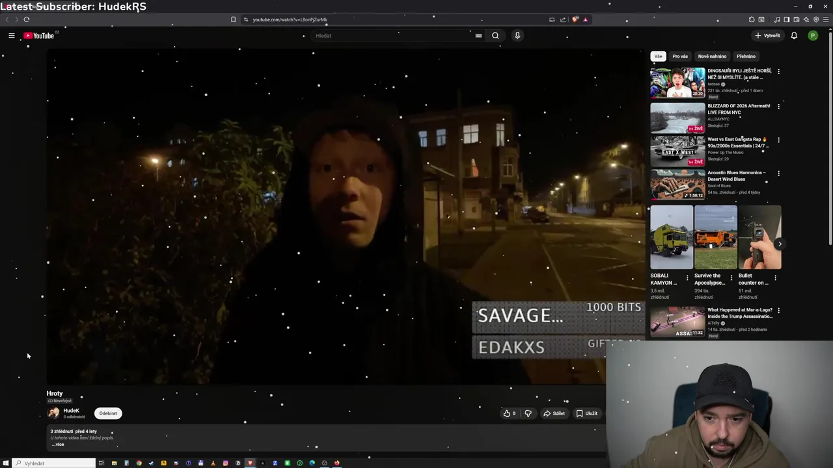Image resolution: width=833 pixels, height=468 pixels.
Task: Open Instagram from the taskbar
Action: [x=225, y=463]
